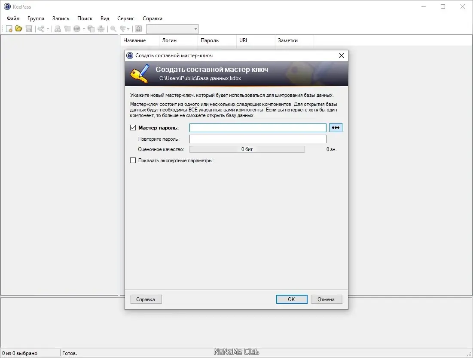This screenshot has height=358, width=473.
Task: Open the Запись menu
Action: [61, 19]
